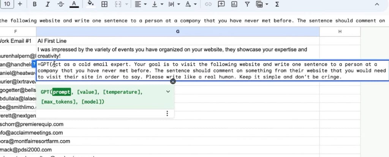This screenshot has width=389, height=157.
Task: Open the functions sigma menu
Action: (277, 4)
